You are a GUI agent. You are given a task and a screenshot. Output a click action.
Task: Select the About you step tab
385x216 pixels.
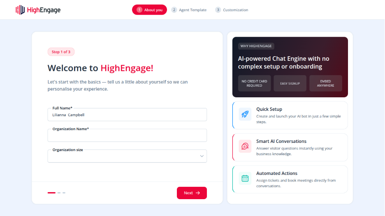[149, 10]
